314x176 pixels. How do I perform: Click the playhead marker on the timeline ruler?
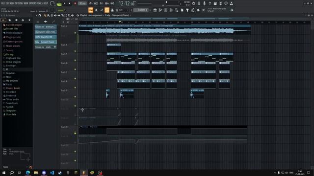120,22
